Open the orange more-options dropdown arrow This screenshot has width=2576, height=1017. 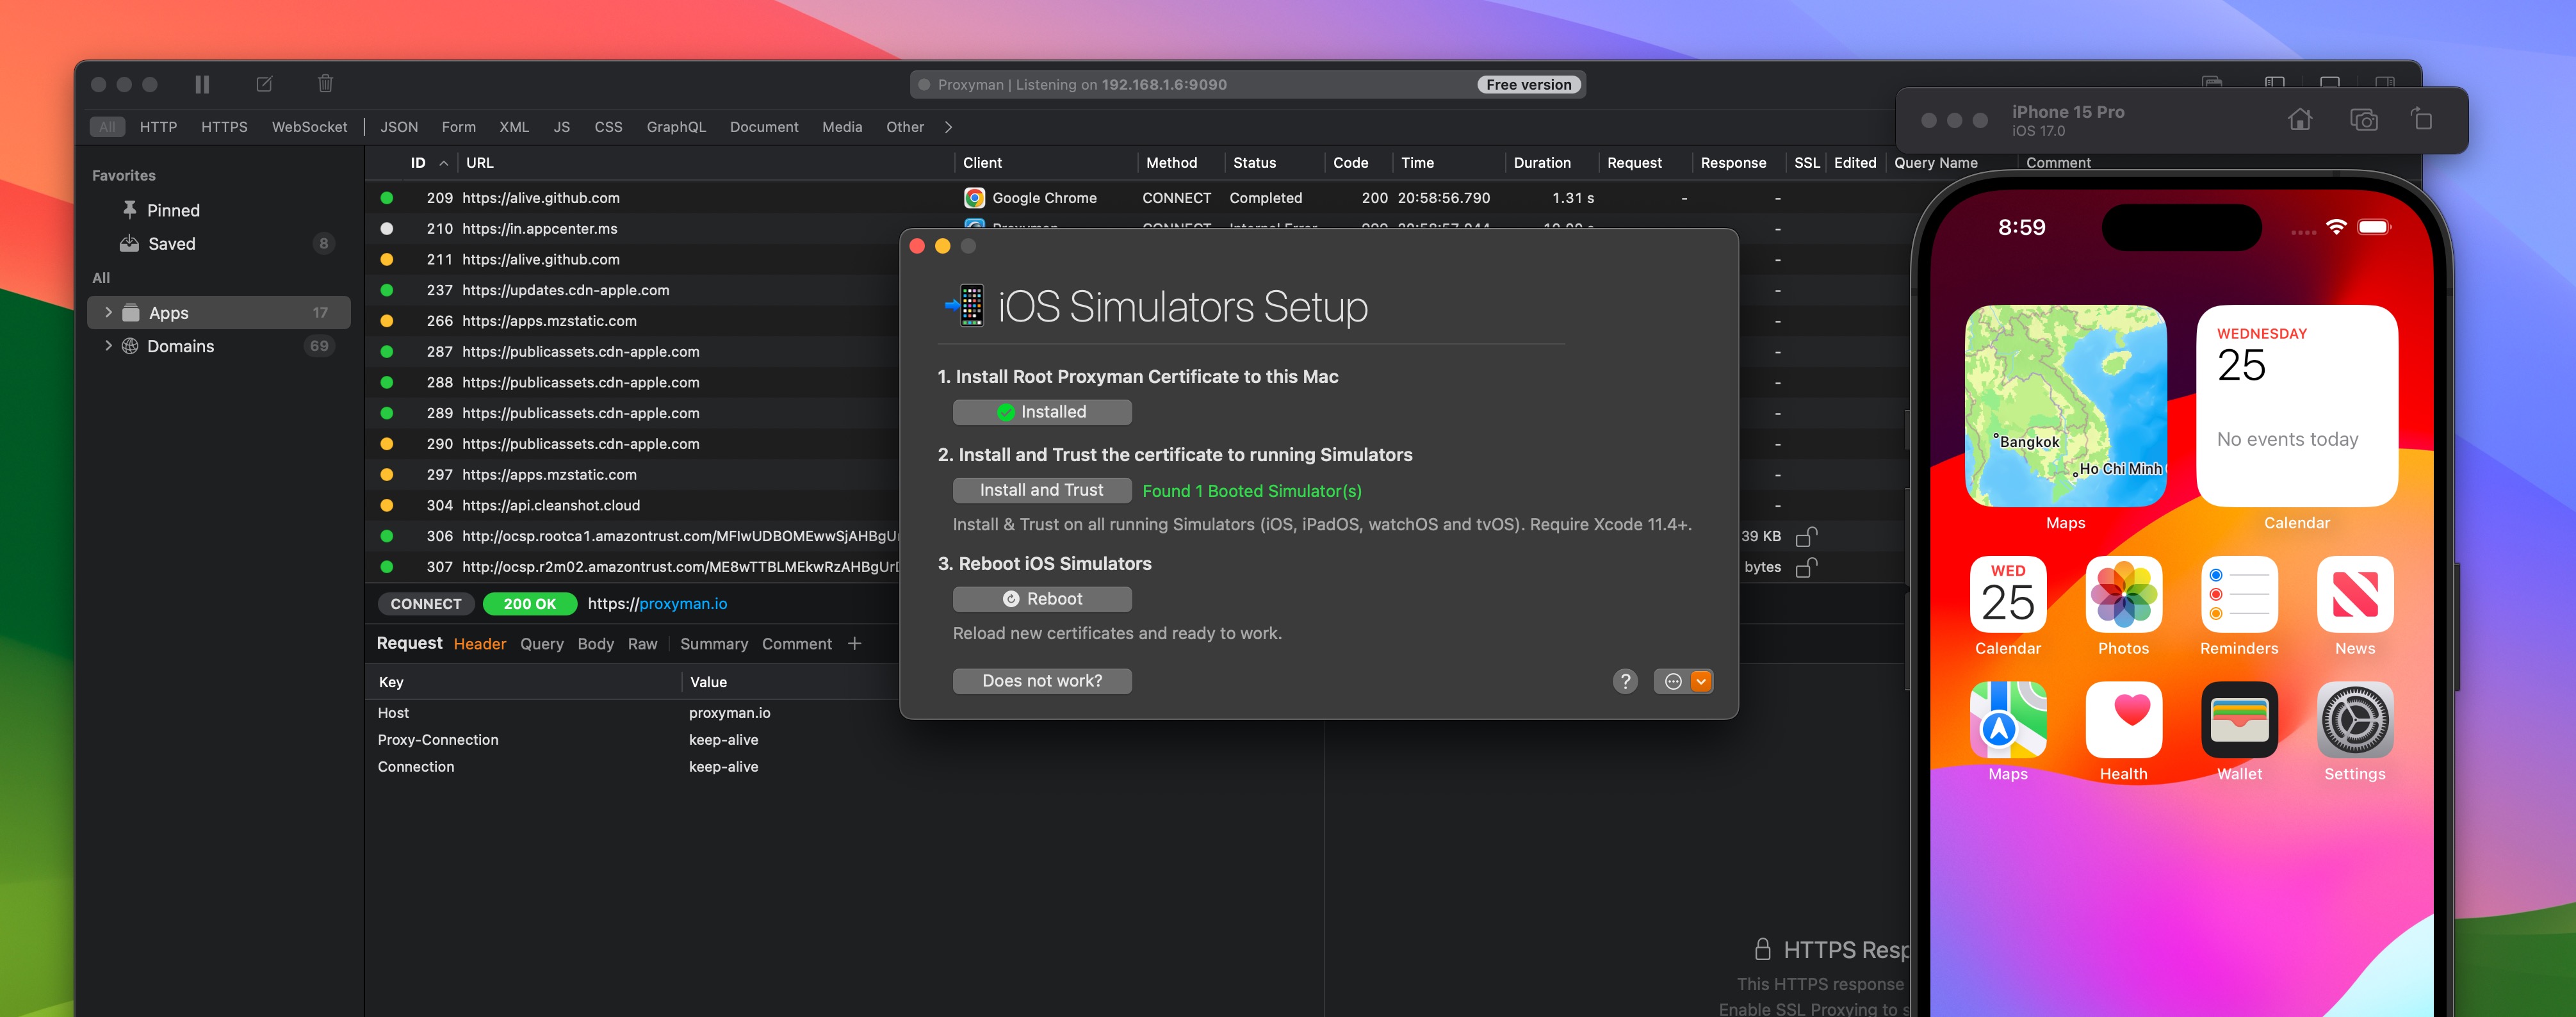1700,681
